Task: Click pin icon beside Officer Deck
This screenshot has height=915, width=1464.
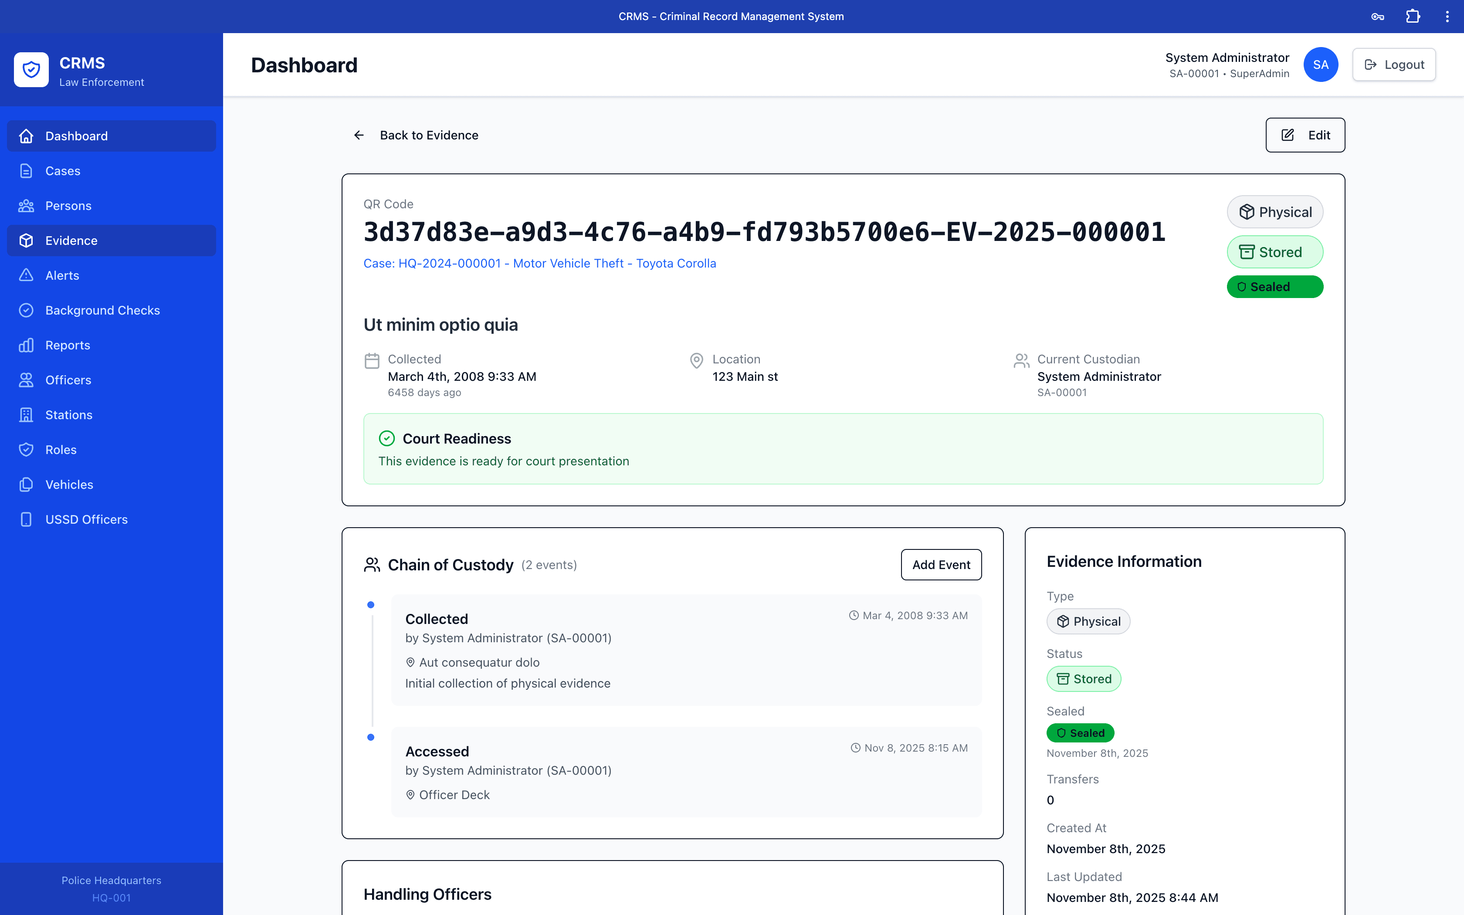Action: click(410, 795)
